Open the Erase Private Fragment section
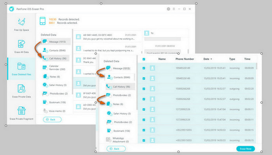 coord(21,113)
